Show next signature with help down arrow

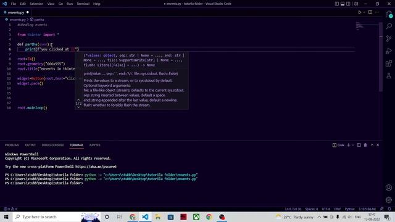[78, 107]
